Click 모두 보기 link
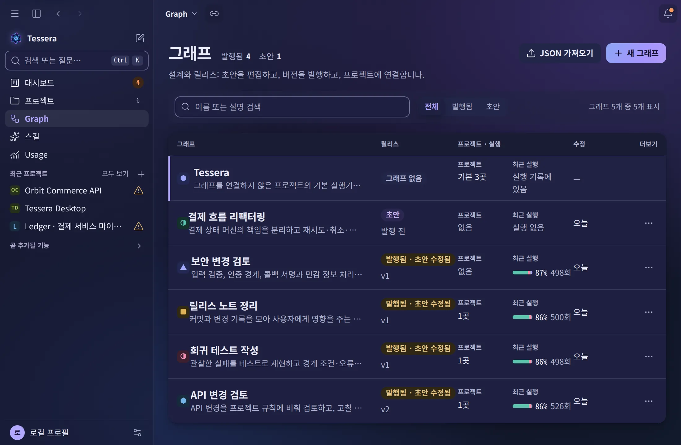 point(115,174)
